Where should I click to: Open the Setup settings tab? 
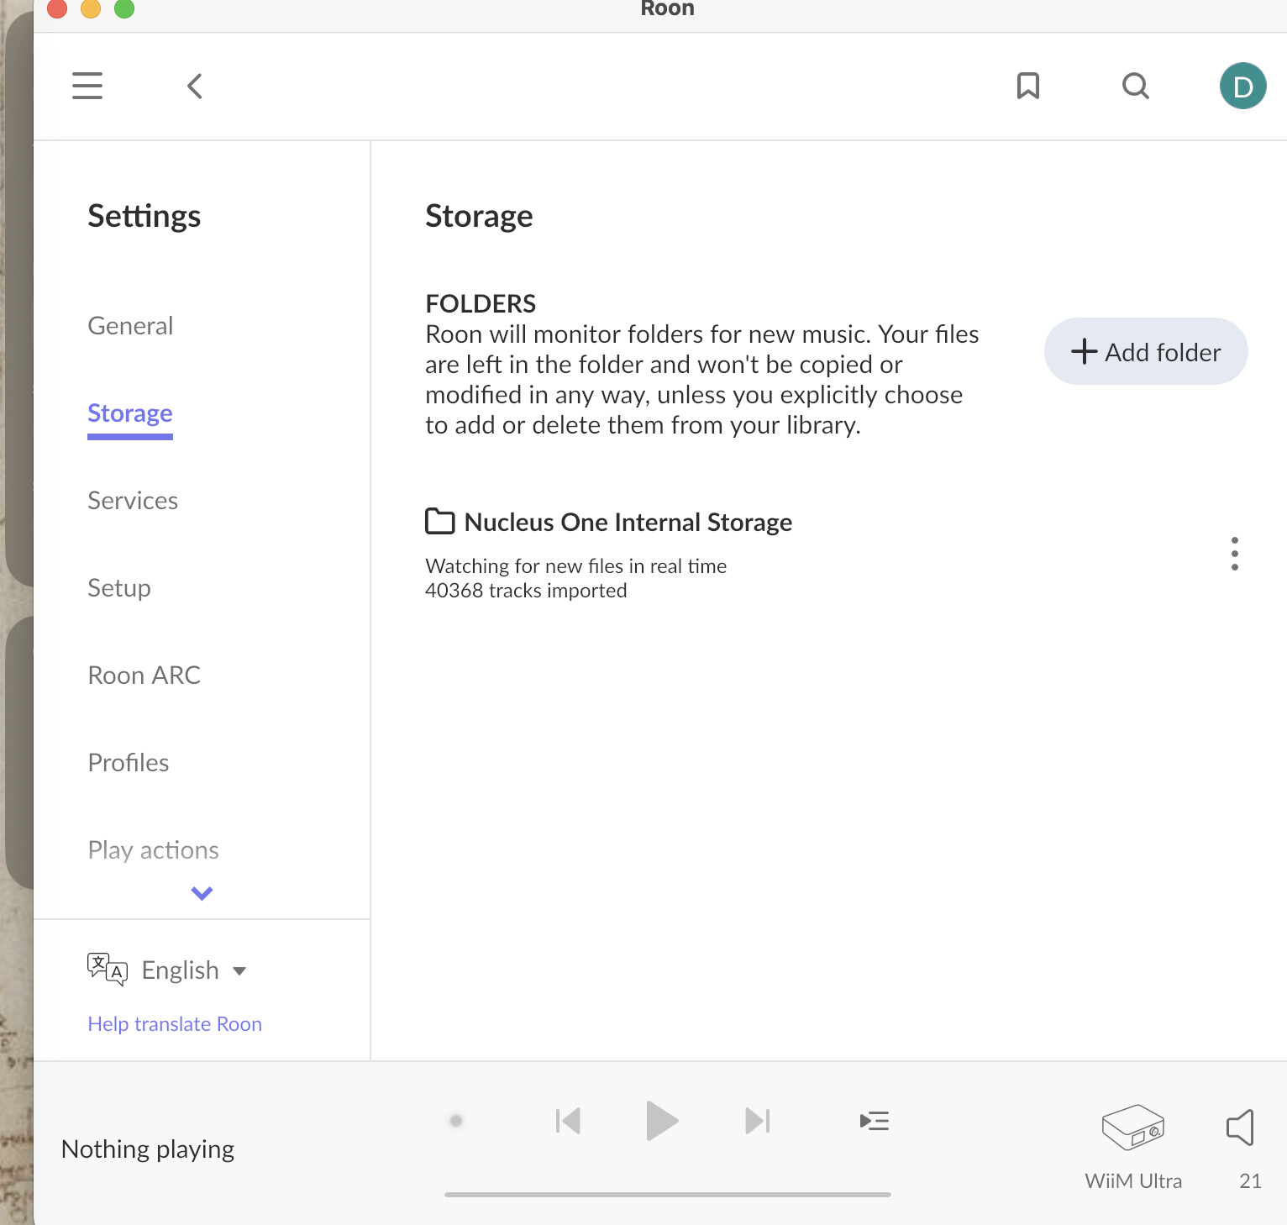click(x=119, y=588)
